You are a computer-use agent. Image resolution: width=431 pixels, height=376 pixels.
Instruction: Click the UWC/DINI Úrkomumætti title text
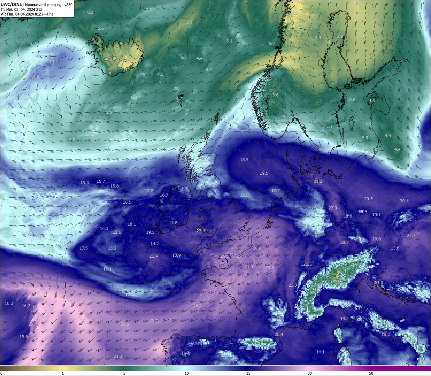37,4
